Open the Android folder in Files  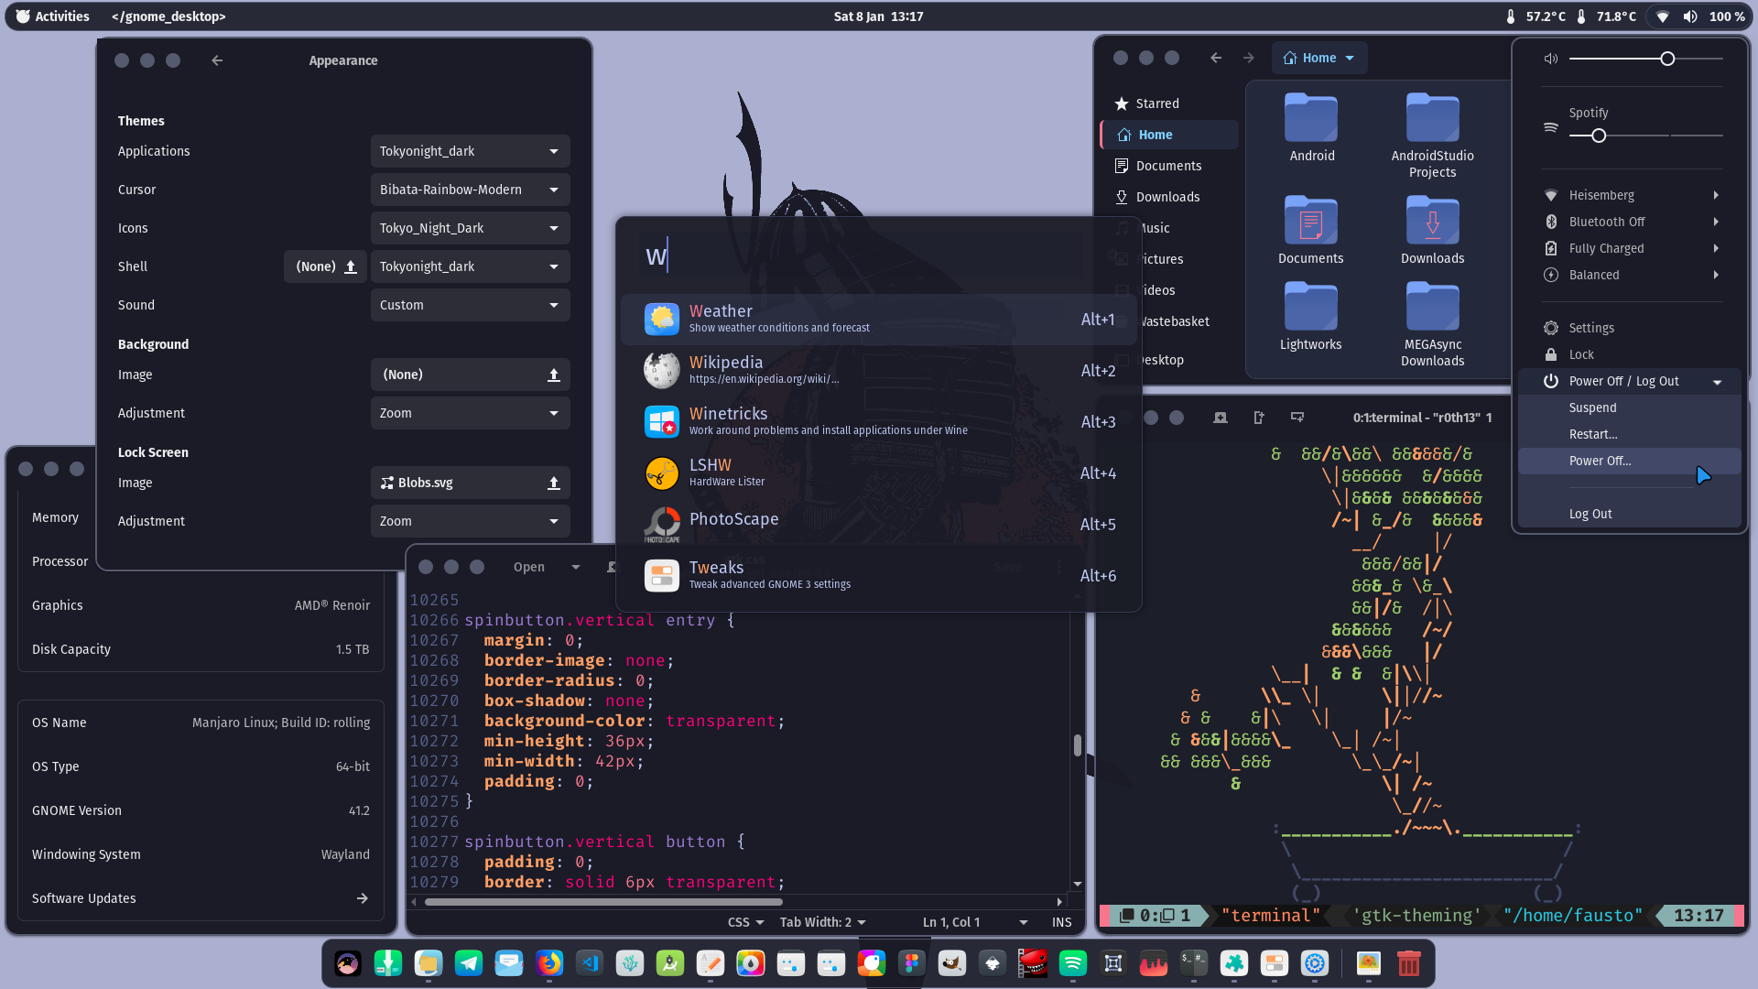[x=1311, y=128]
